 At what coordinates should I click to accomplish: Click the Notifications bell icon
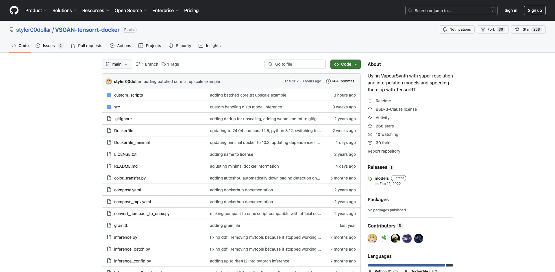445,29
